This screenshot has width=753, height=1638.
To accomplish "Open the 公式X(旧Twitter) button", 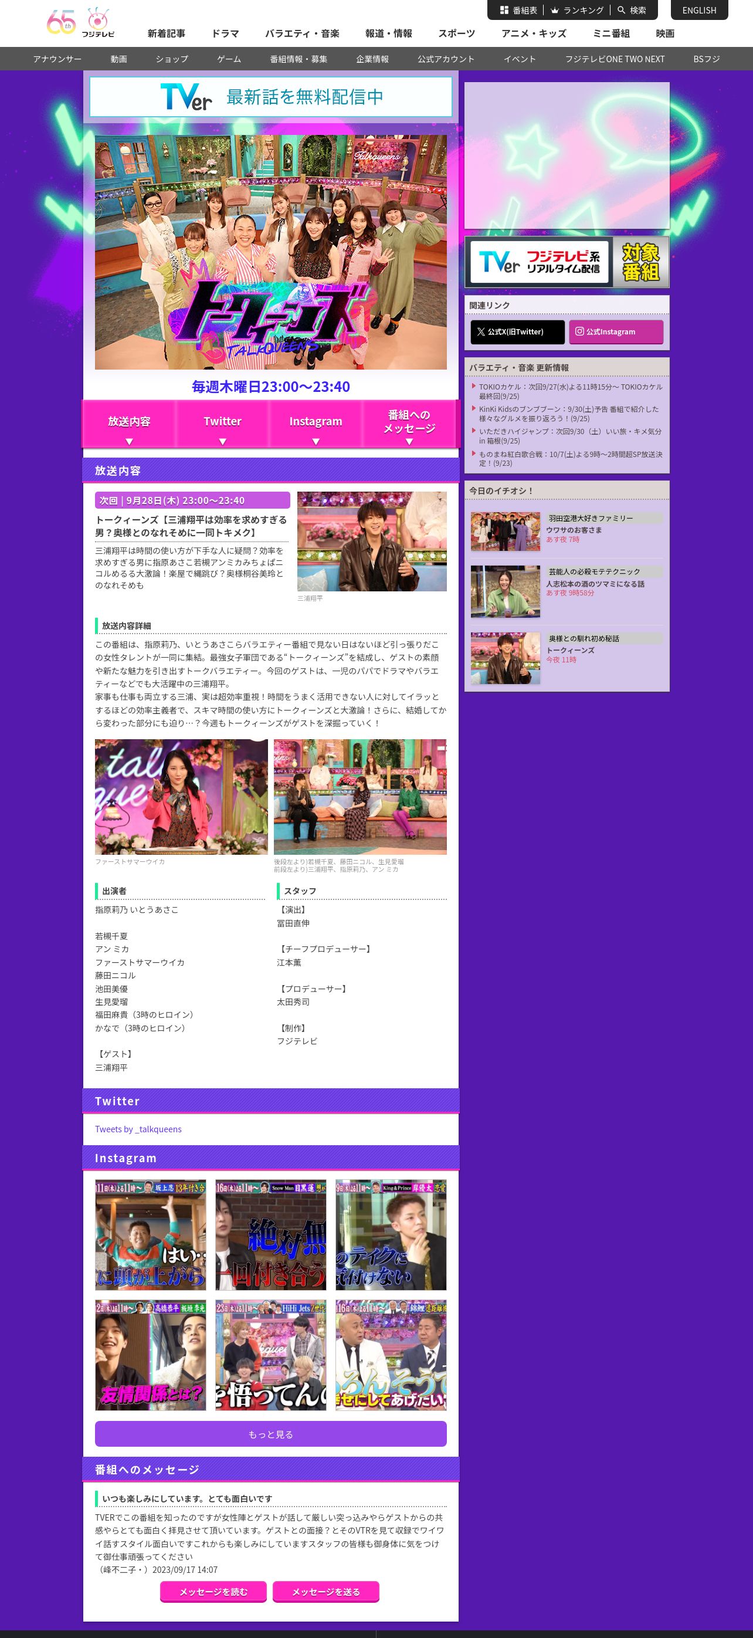I will click(x=517, y=332).
